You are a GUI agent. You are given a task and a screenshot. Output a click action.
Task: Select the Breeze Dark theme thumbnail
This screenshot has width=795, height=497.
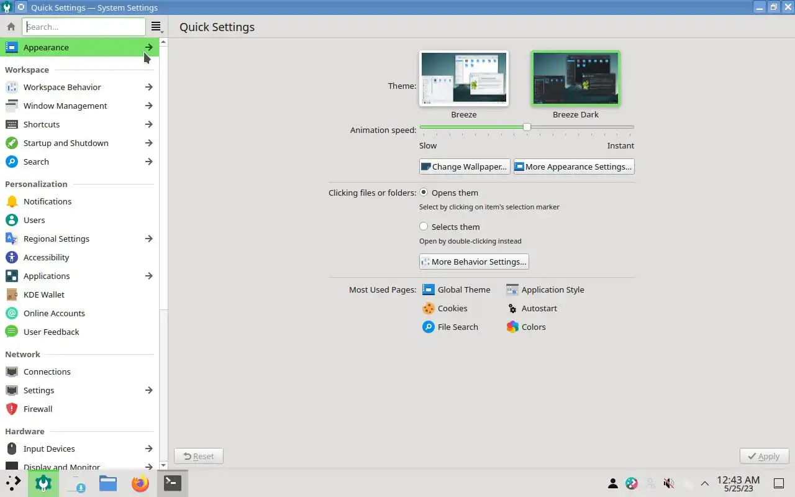click(x=576, y=78)
